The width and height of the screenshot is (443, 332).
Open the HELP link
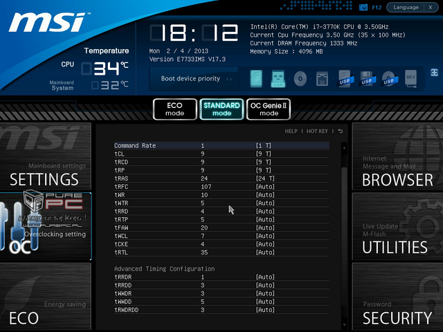pyautogui.click(x=291, y=131)
